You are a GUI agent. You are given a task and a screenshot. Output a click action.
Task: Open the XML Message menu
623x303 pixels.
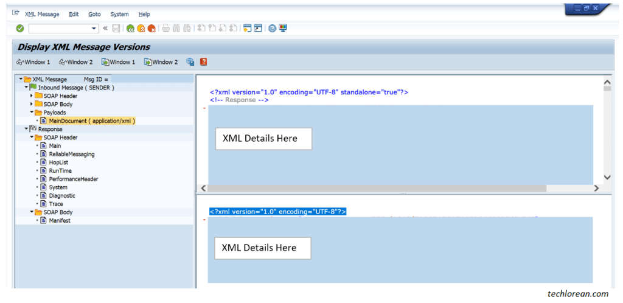click(42, 14)
